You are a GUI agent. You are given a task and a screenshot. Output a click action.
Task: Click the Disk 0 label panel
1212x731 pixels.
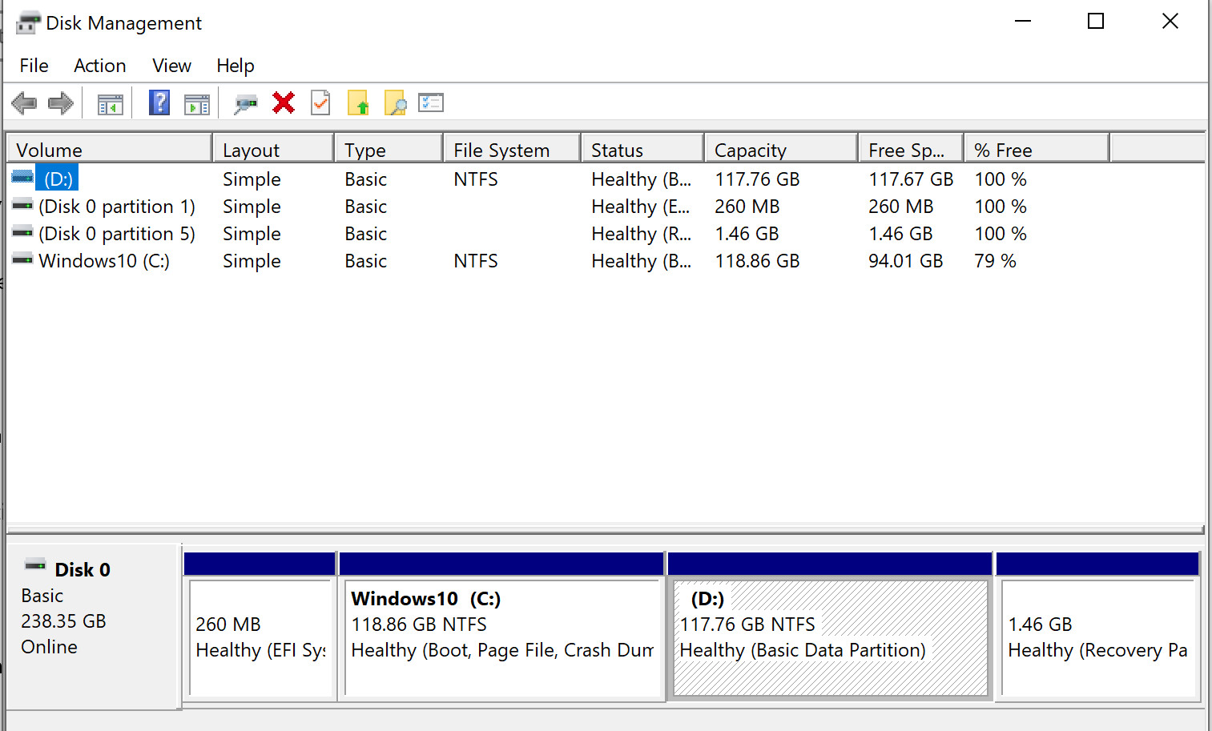click(x=92, y=626)
